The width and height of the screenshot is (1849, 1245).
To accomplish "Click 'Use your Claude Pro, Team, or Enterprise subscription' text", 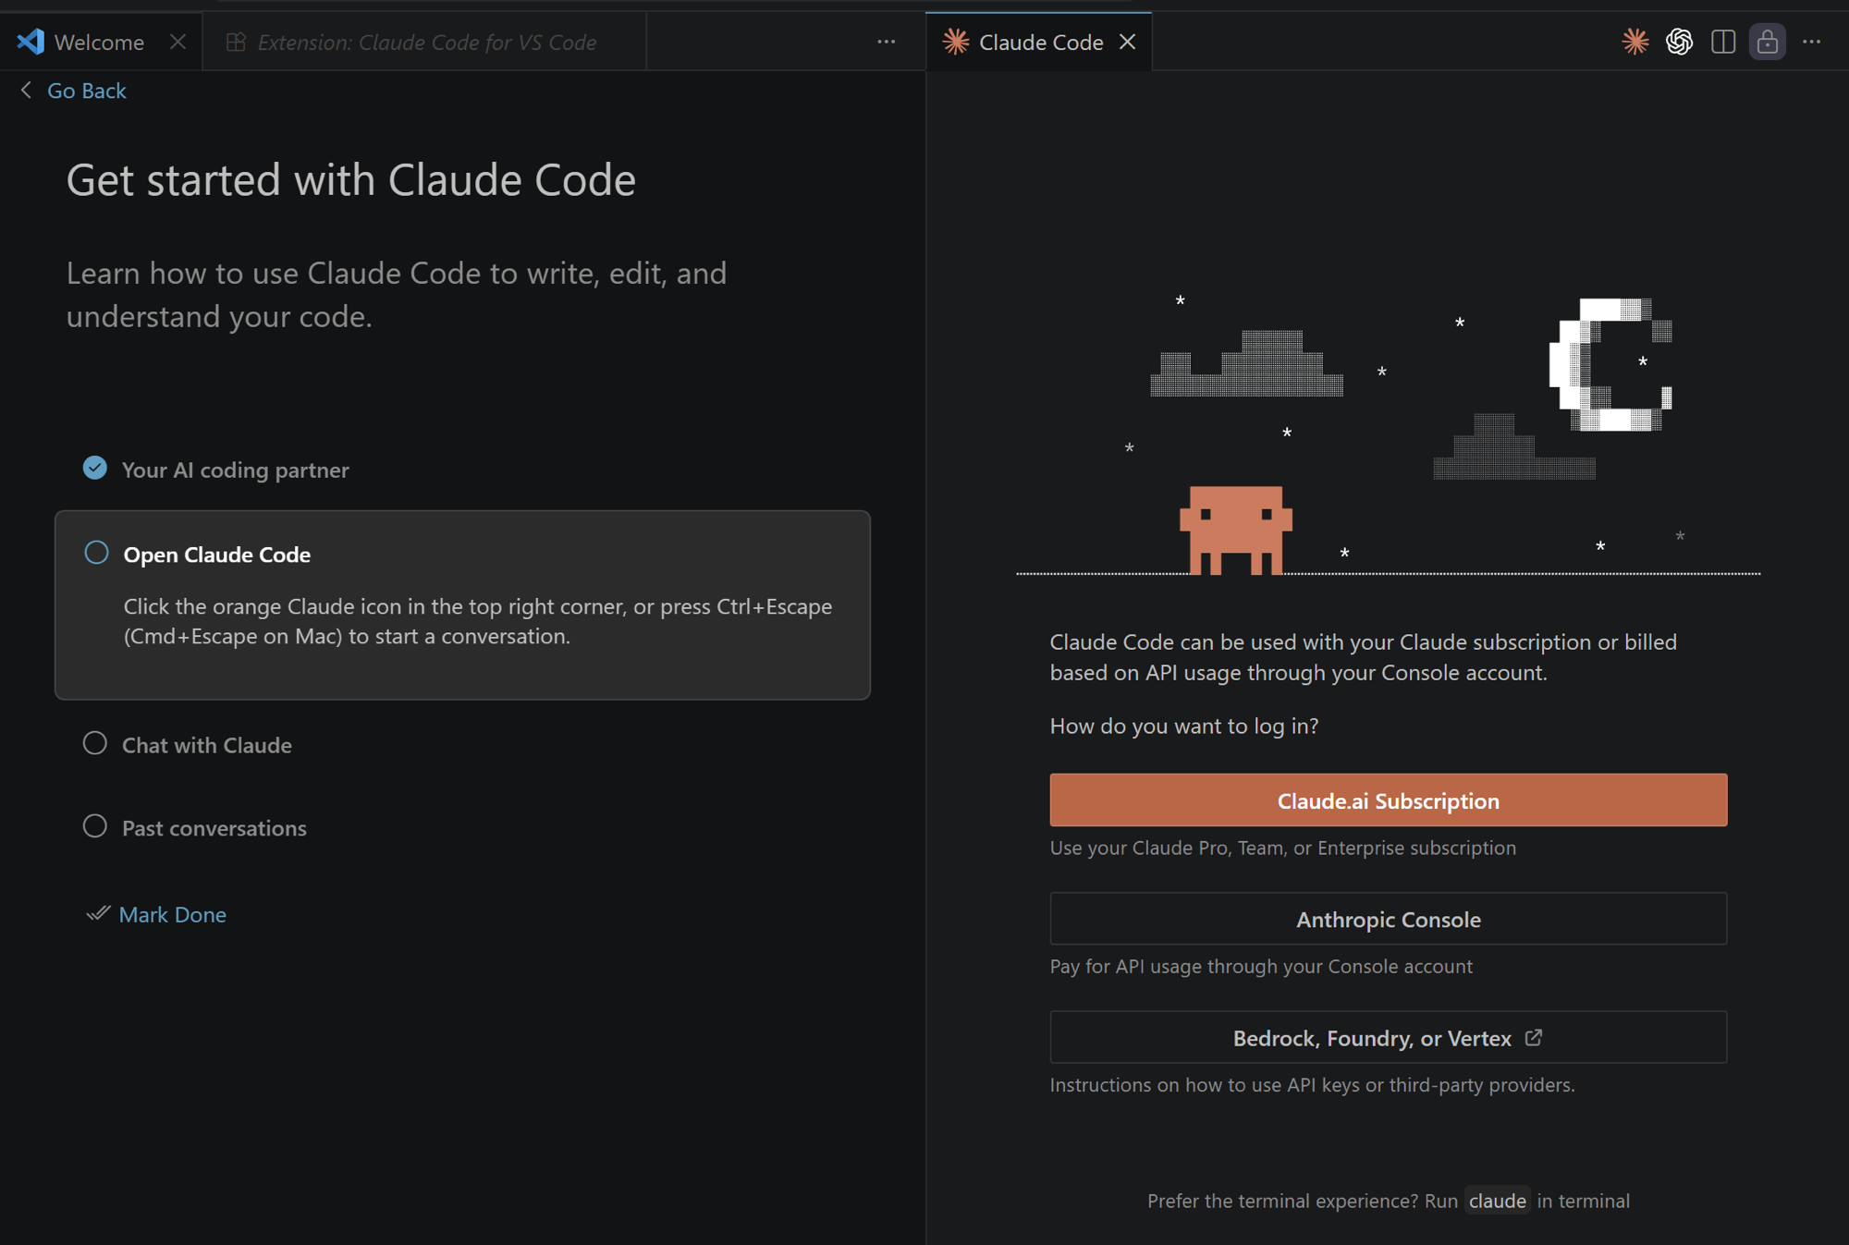I will [1282, 848].
